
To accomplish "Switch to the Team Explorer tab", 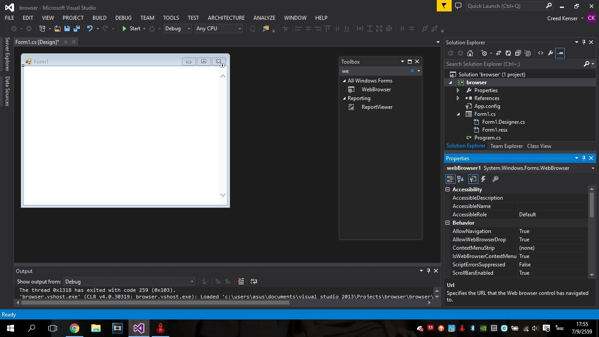I will pyautogui.click(x=506, y=146).
